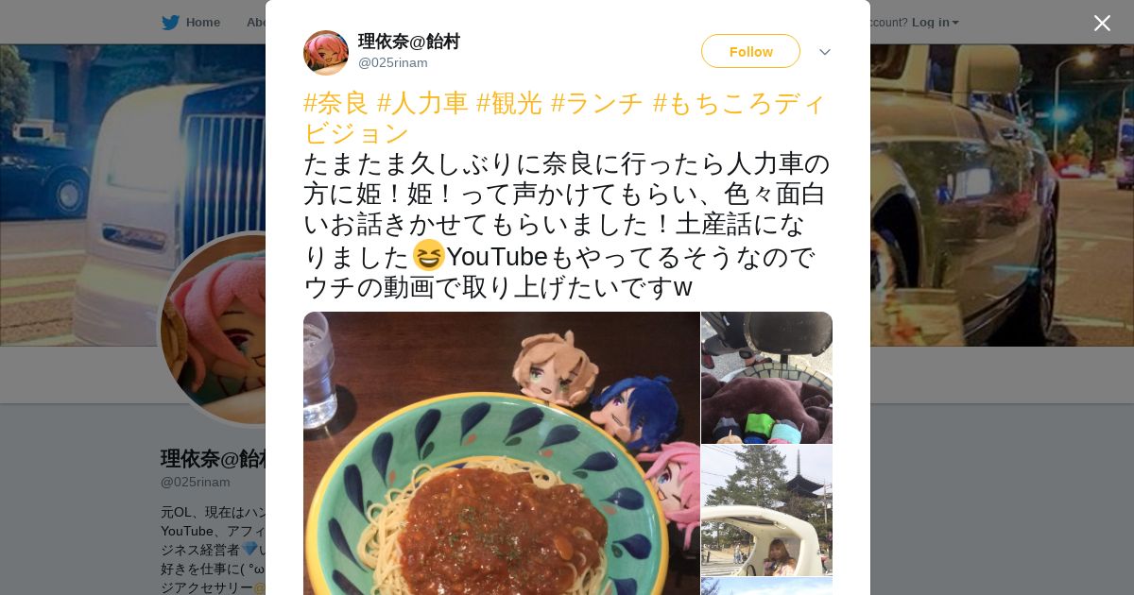Click the Twitter bird Home icon
Screen dimensions: 1134x595
[x=170, y=23]
